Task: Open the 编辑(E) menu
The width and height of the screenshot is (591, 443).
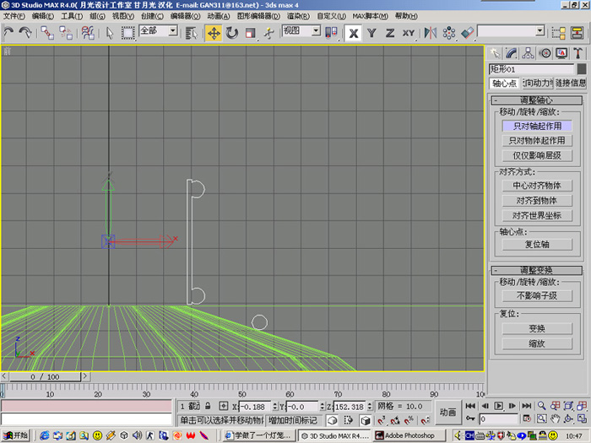Action: 43,16
